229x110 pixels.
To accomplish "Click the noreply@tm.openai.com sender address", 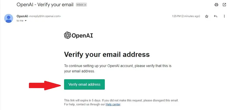I will pyautogui.click(x=44, y=16).
